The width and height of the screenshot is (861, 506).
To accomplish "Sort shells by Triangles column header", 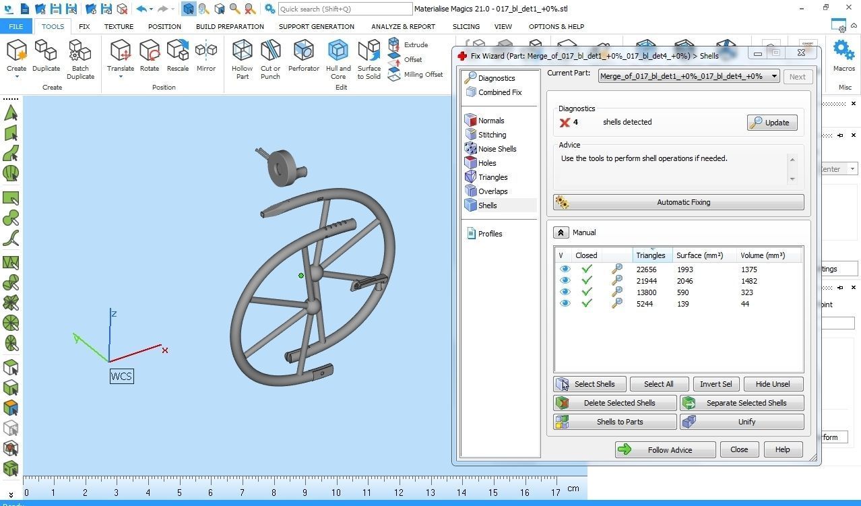I will pos(651,255).
